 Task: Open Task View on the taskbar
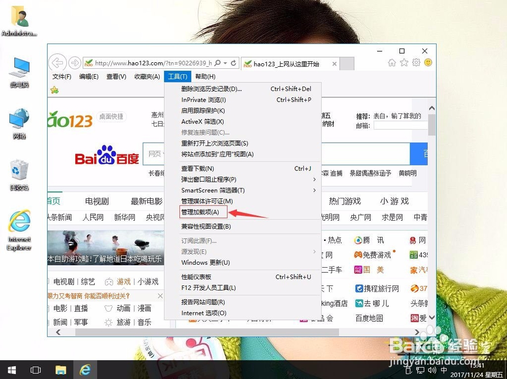[35, 369]
